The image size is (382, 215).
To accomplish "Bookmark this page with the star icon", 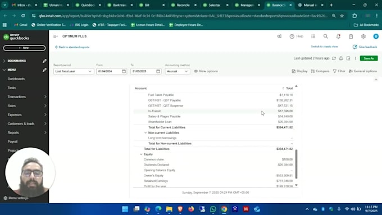I will (x=342, y=16).
